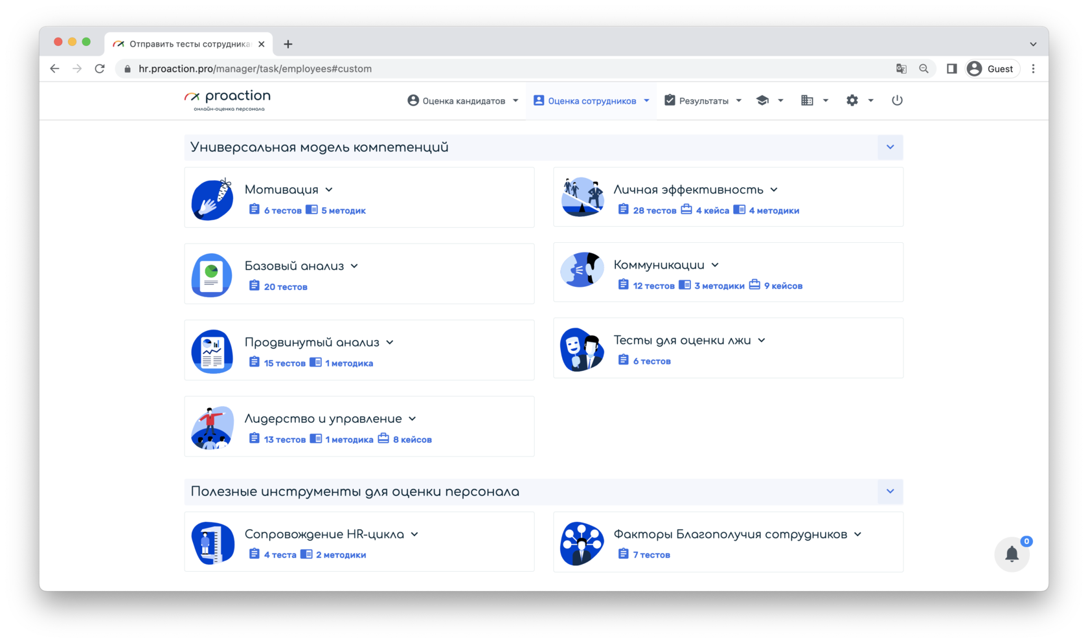Reload the page in the browser

click(x=100, y=69)
